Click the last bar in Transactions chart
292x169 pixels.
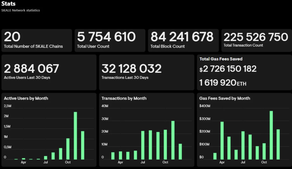tap(180, 152)
